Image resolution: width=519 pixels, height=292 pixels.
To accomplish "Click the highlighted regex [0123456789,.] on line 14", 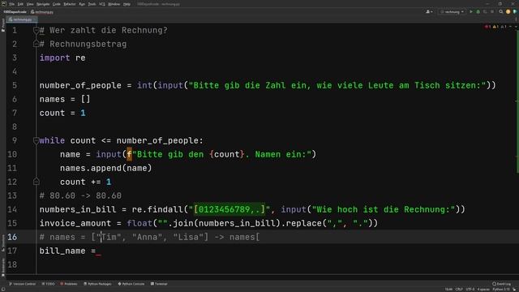I will point(229,209).
